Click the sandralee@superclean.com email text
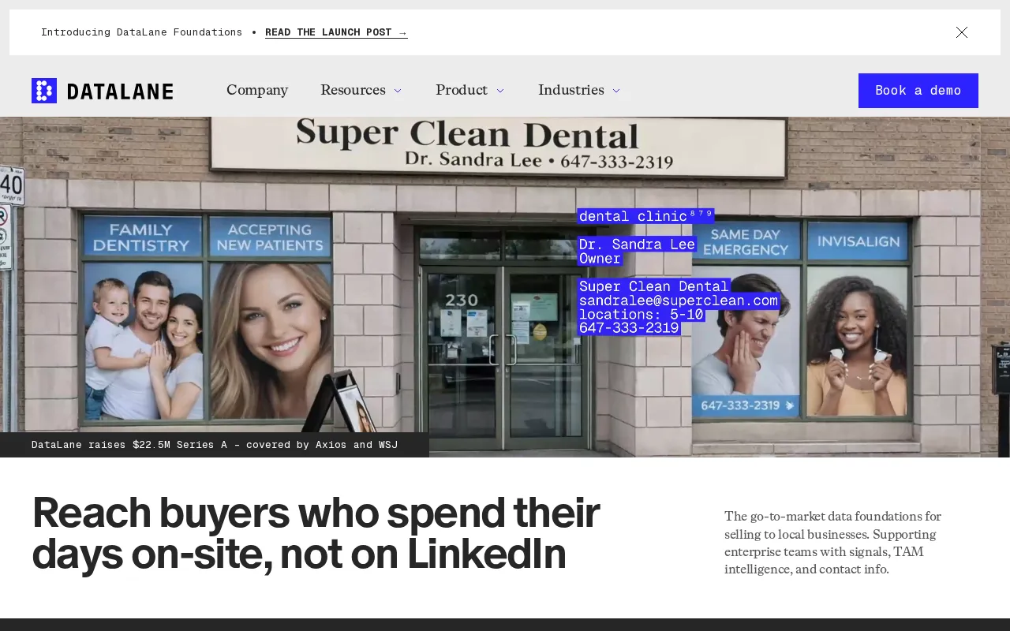1010x631 pixels. 679,301
